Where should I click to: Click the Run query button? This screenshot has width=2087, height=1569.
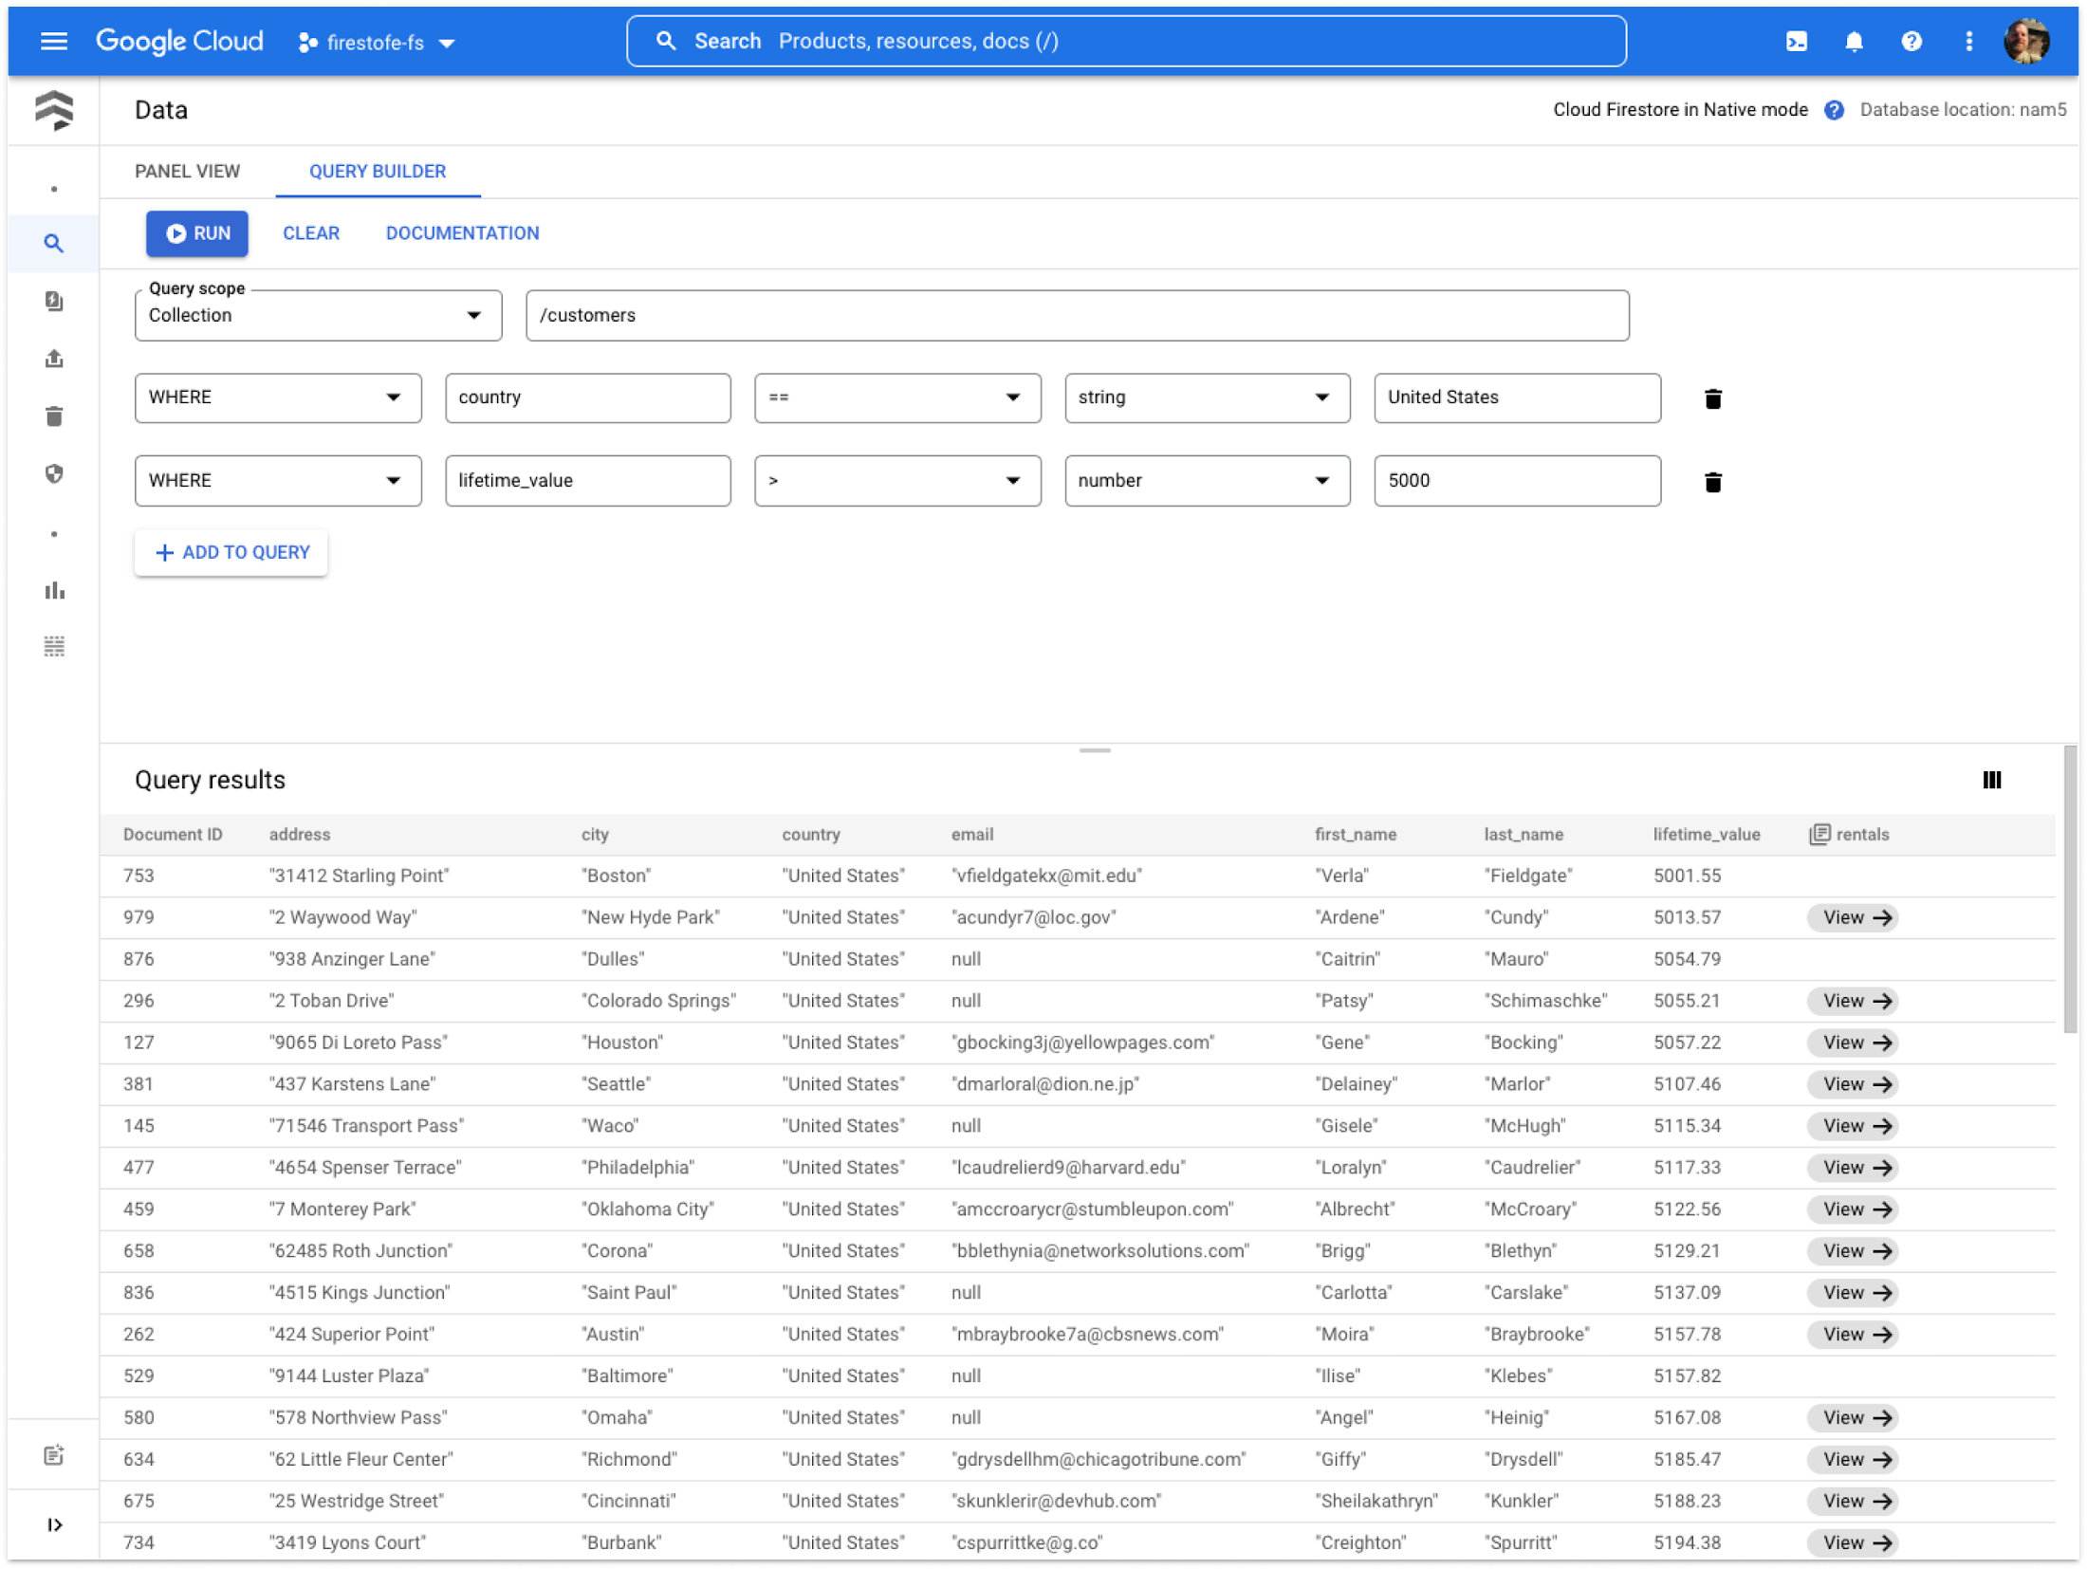(196, 232)
